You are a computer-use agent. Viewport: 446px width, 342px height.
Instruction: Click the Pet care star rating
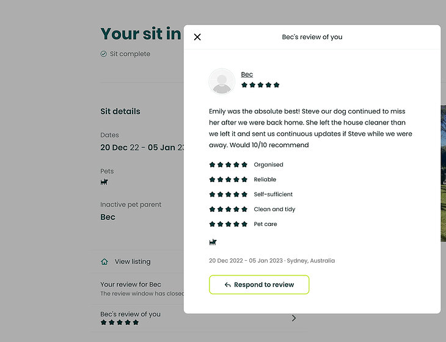[x=228, y=224]
